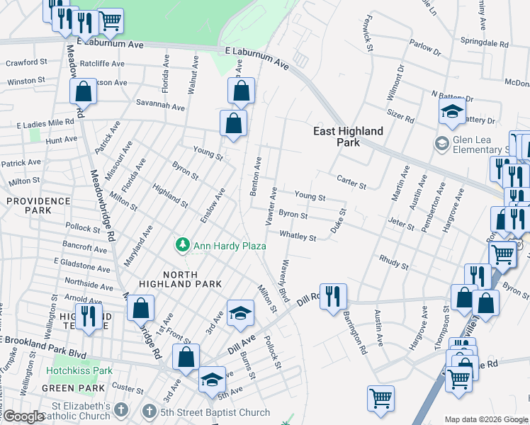The width and height of the screenshot is (530, 425).
Task: Click the Custer St street label
Action: [128, 388]
